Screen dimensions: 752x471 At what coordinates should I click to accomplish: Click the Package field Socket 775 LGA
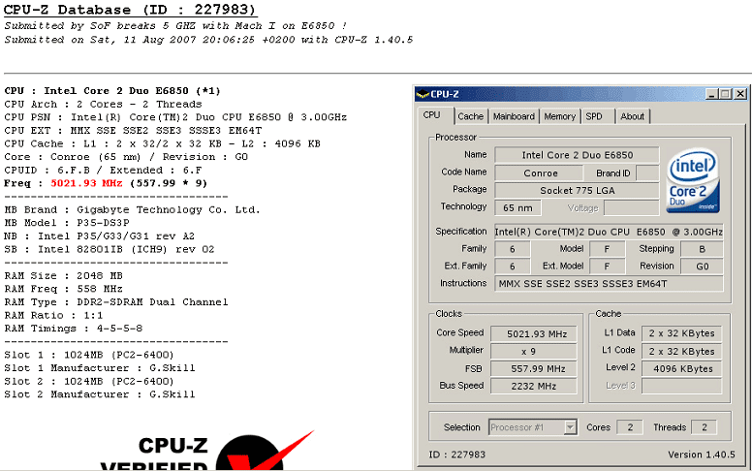click(x=577, y=190)
